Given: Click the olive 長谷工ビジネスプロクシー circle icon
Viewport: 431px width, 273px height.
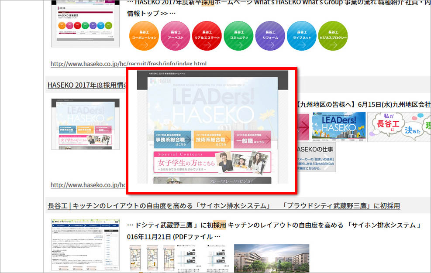Looking at the screenshot, I should tap(333, 36).
